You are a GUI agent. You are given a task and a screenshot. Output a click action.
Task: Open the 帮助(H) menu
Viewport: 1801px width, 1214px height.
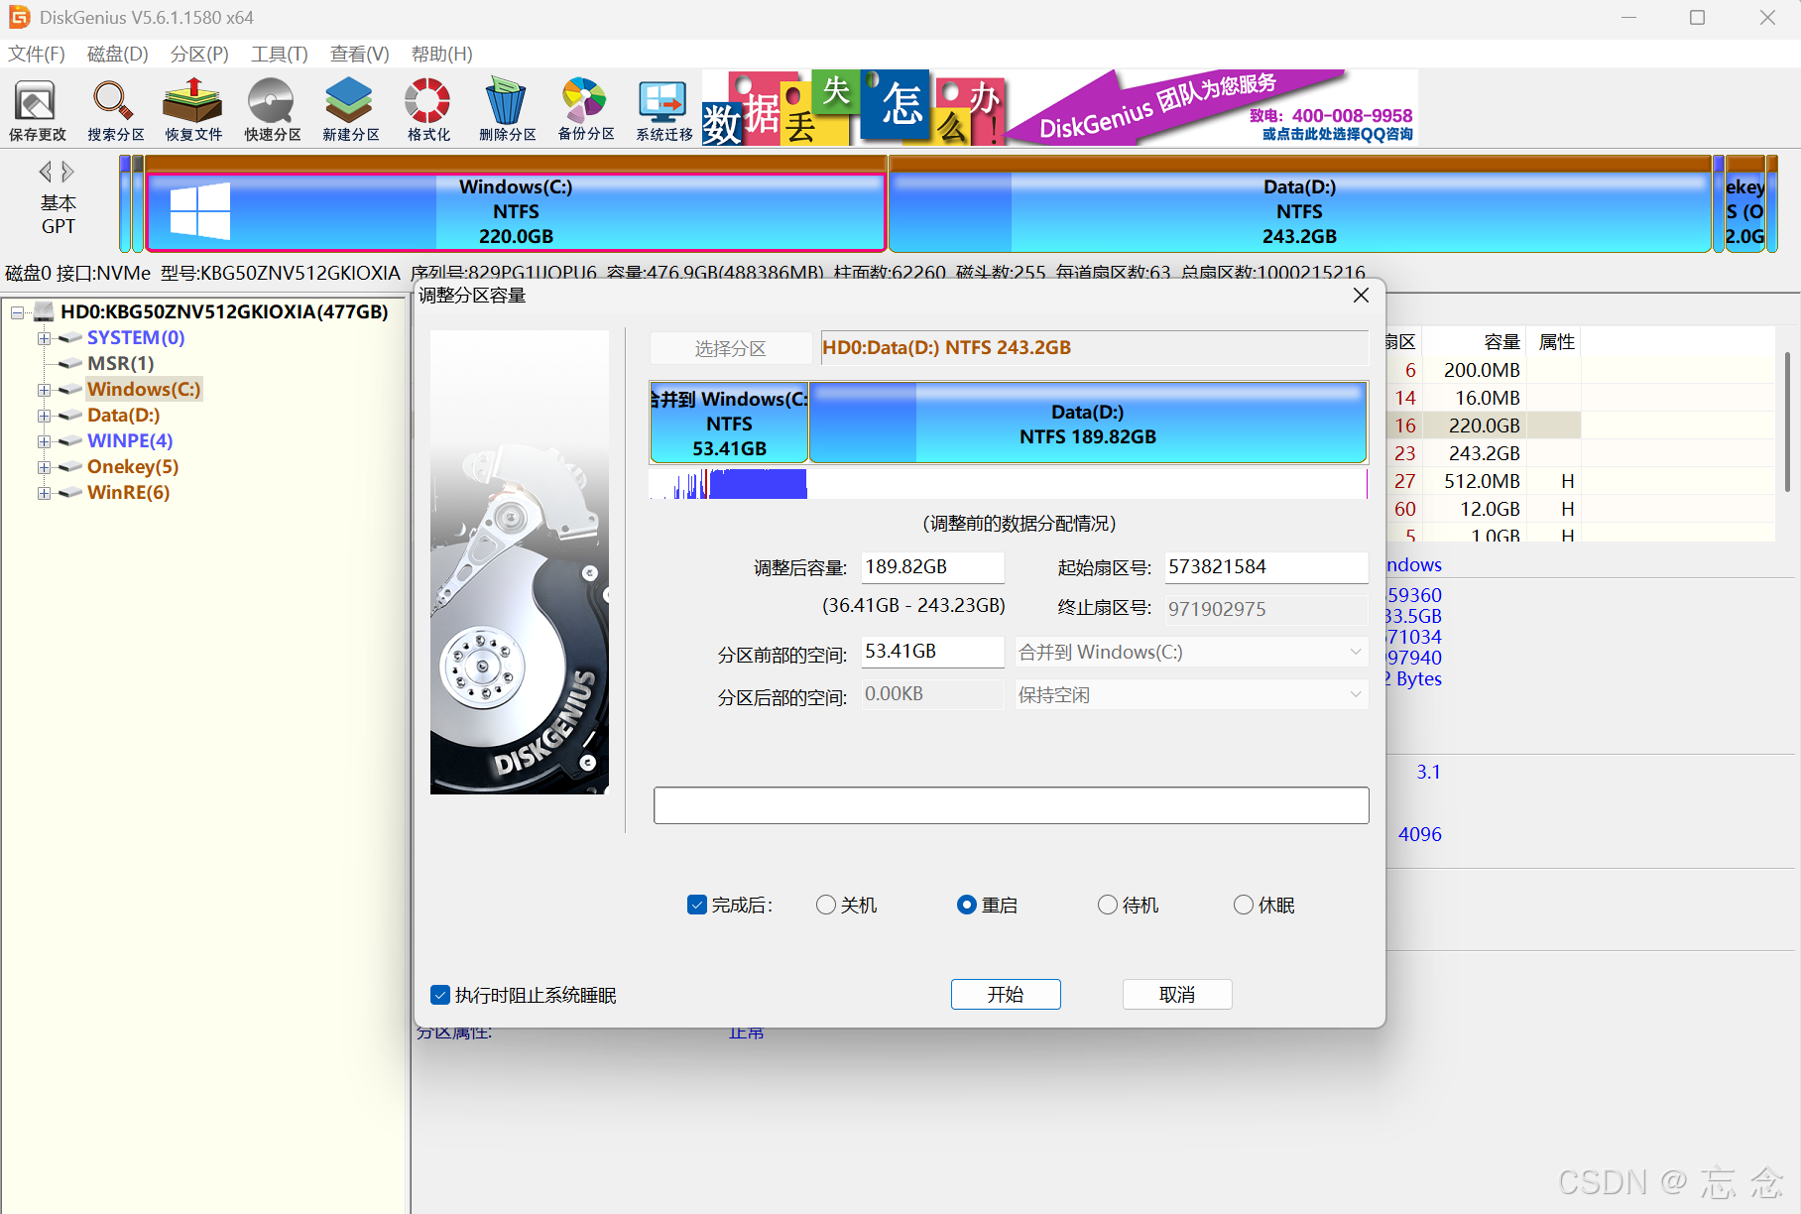(x=441, y=54)
